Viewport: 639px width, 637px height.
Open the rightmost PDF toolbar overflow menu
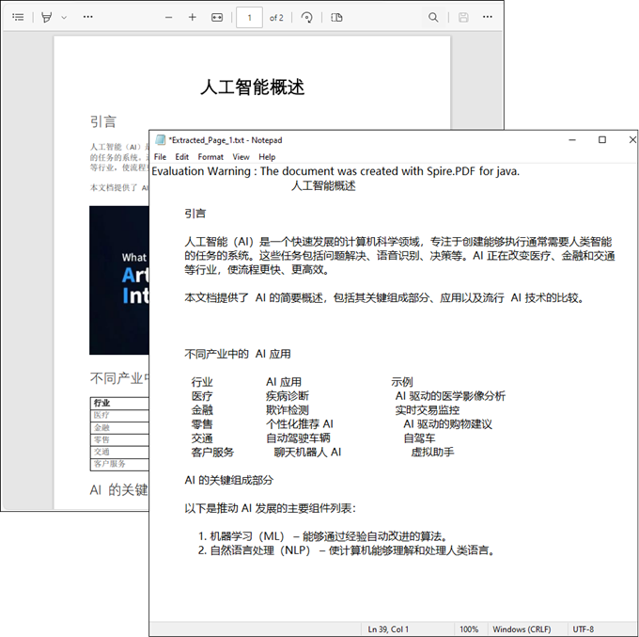click(x=488, y=17)
